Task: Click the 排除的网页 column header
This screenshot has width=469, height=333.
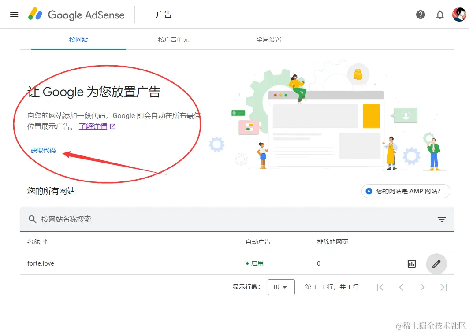Action: coord(332,242)
